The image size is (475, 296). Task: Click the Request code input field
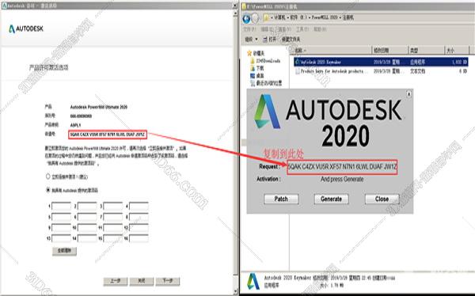tap(342, 167)
